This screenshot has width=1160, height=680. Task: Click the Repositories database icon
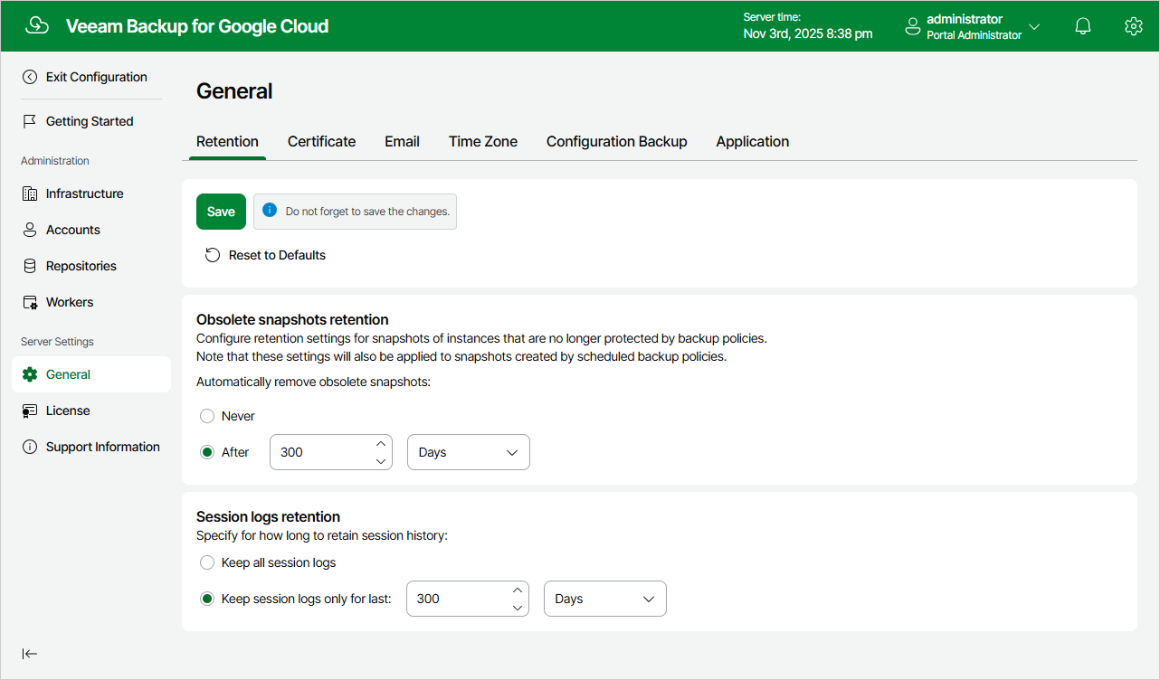tap(30, 266)
